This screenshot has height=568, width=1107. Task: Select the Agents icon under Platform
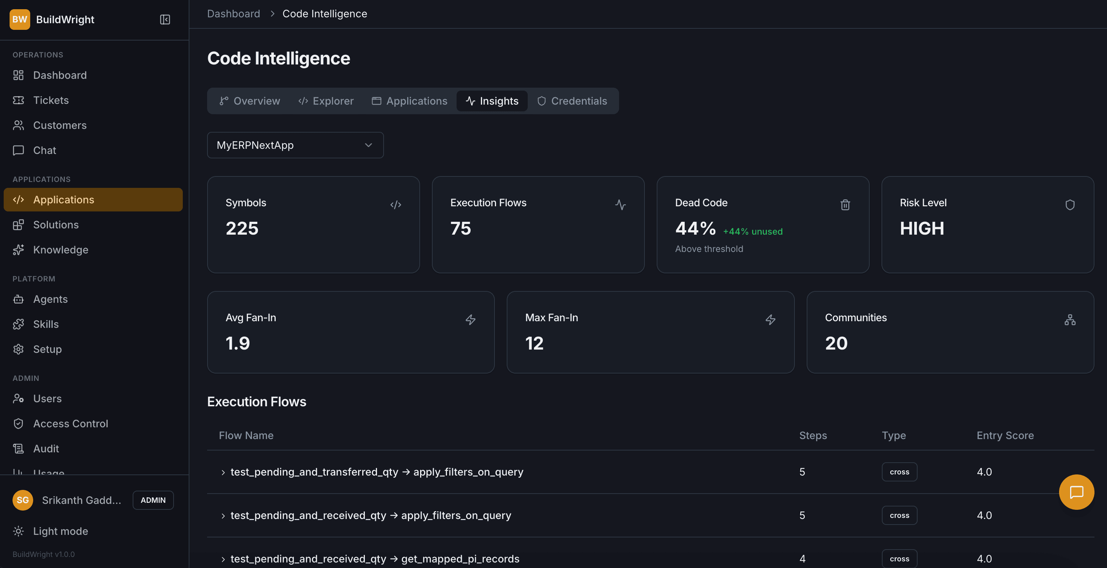(x=18, y=299)
